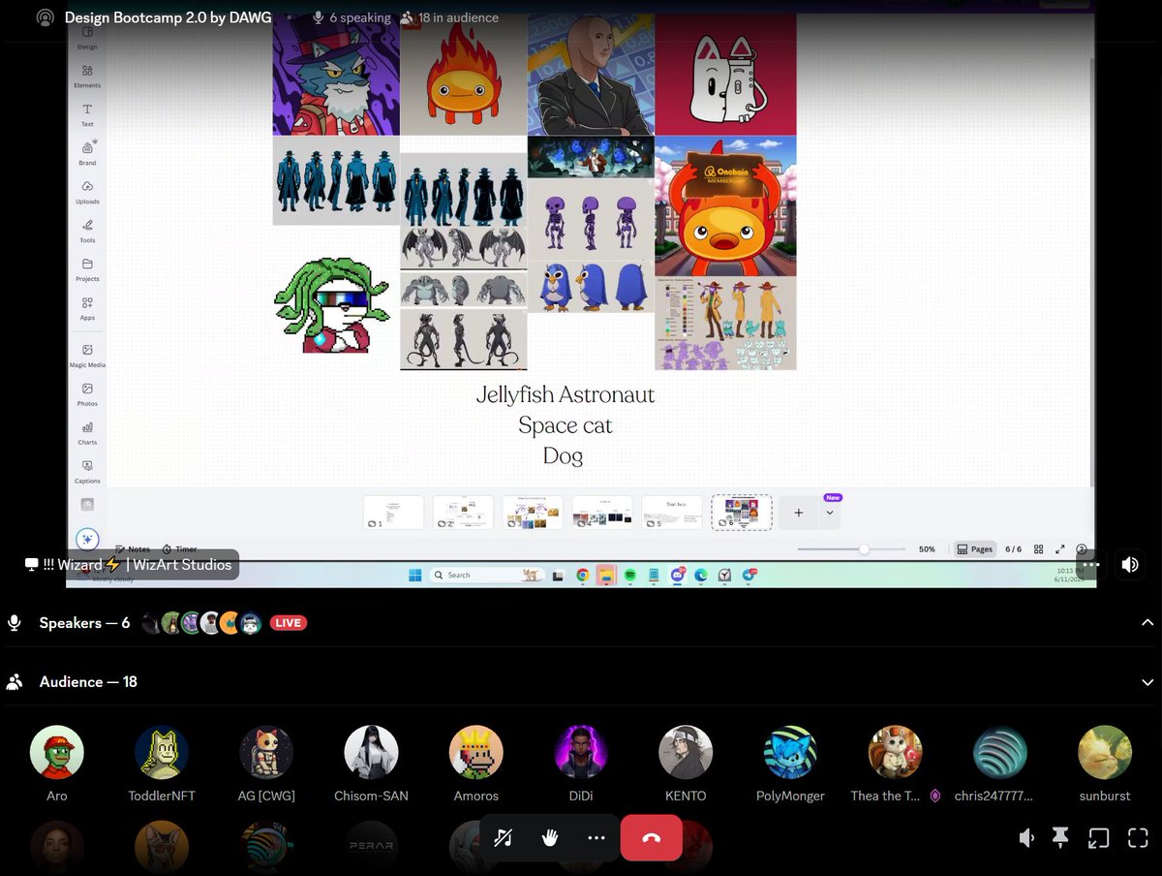Open Spotify in the shared taskbar
Screen dimensions: 1162x876
pyautogui.click(x=629, y=575)
